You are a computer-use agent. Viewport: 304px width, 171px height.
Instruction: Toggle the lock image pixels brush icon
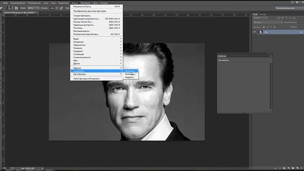[x=267, y=27]
